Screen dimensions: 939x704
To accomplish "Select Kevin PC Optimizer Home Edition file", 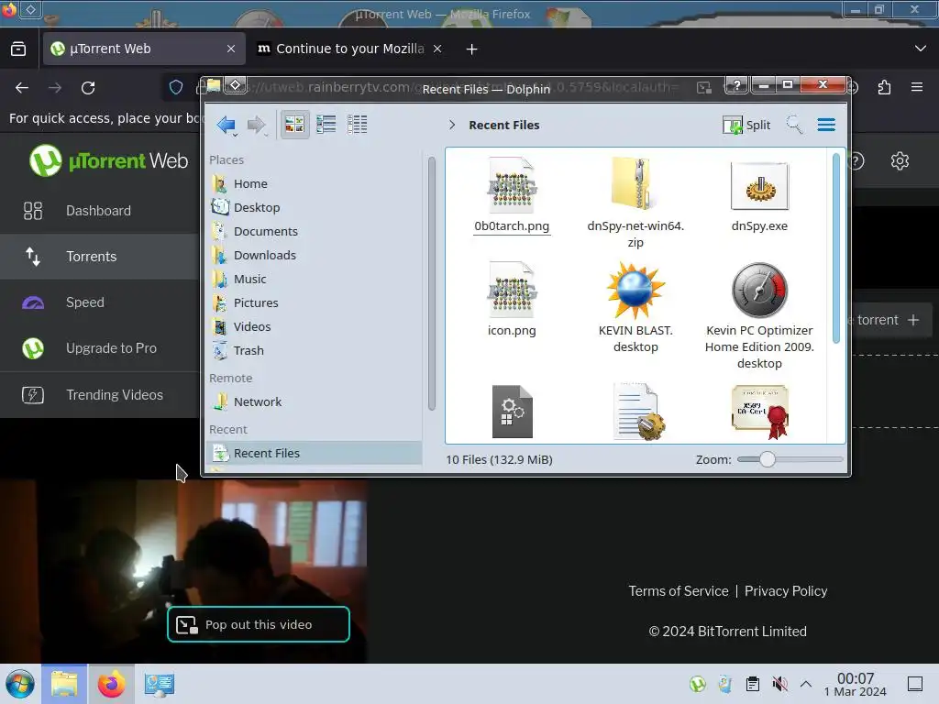I will 759,315.
